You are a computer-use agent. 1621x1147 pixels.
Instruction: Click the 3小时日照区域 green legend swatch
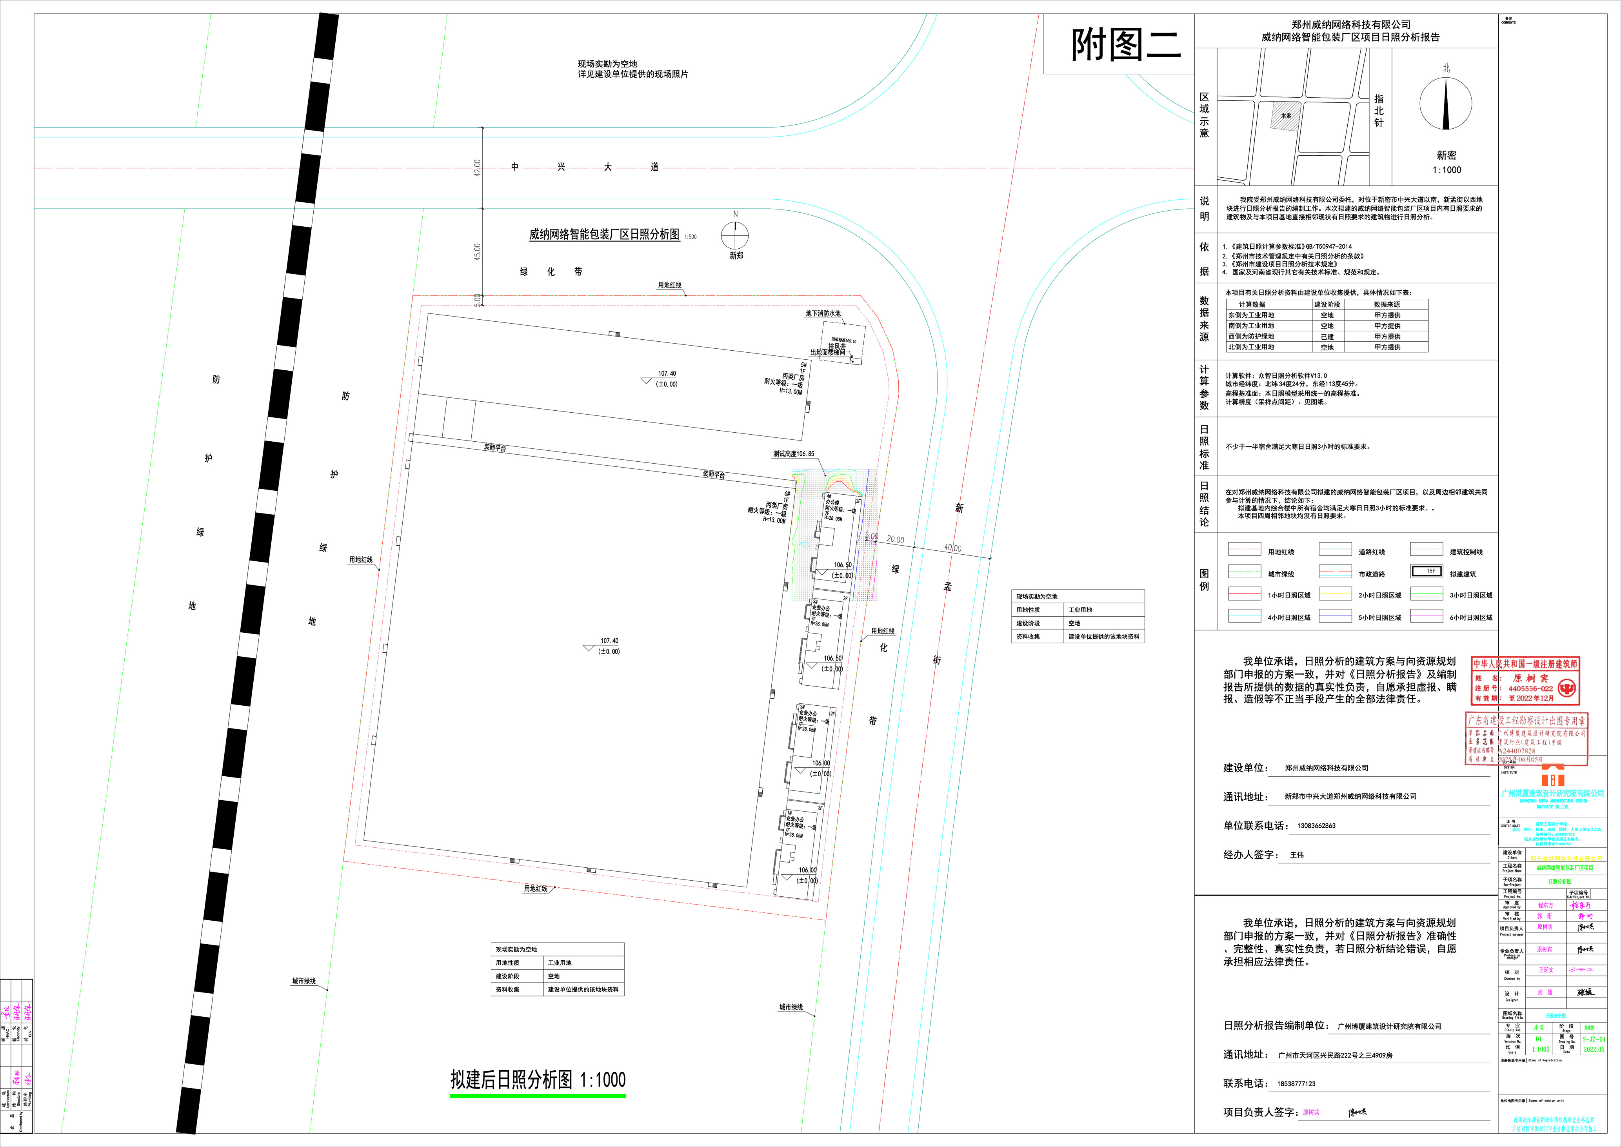1426,594
